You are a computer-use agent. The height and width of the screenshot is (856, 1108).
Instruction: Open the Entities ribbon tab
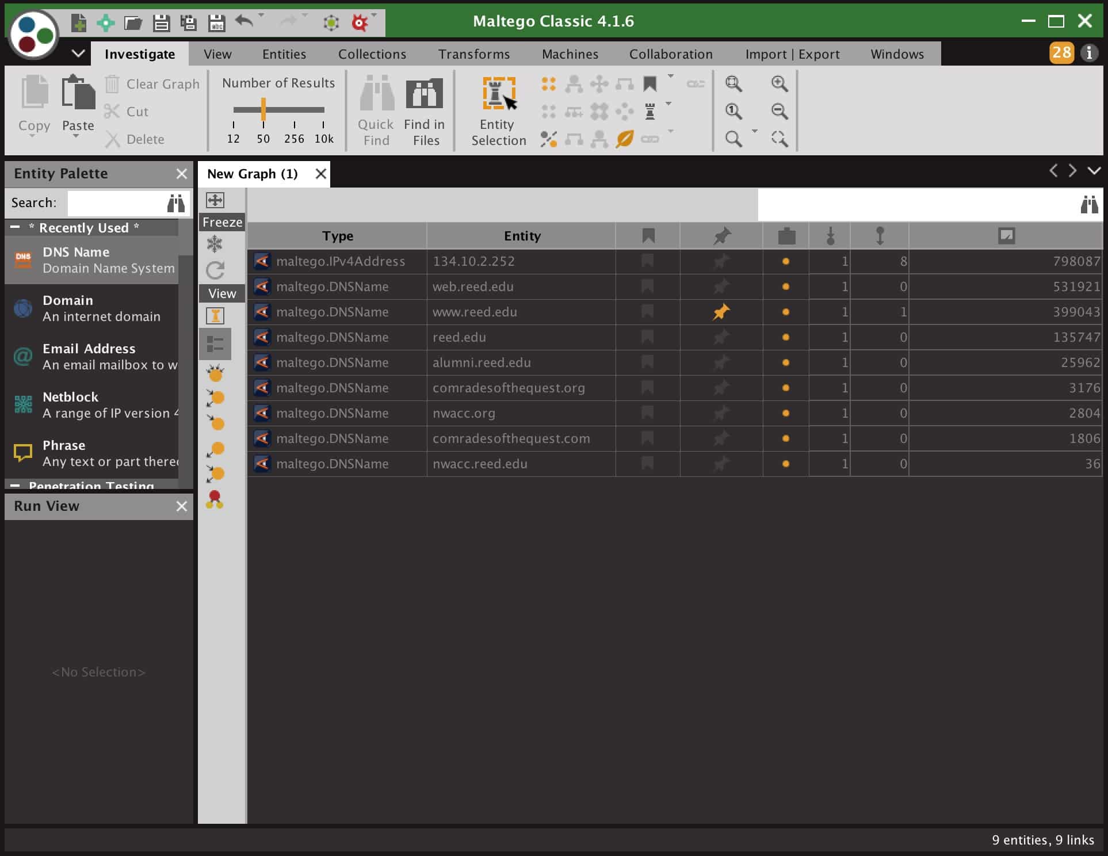tap(284, 54)
